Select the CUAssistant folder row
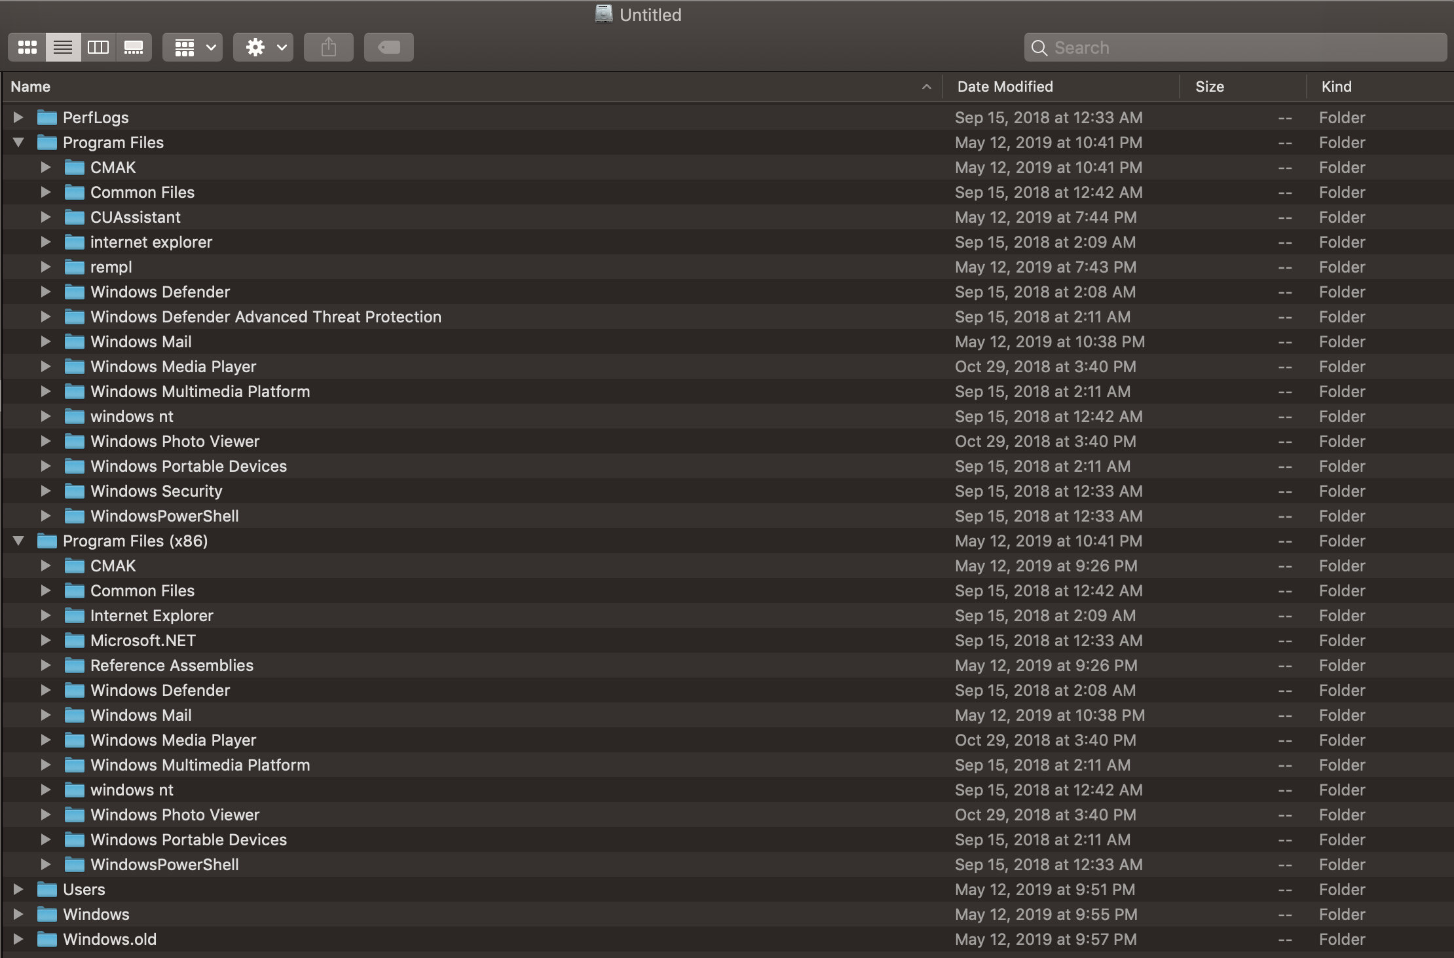Screen dimensions: 1454x958 135,217
